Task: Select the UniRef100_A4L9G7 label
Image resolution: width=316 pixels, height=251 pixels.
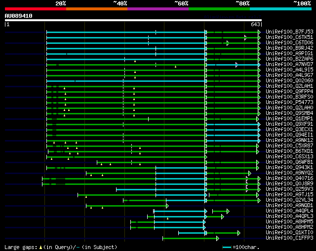Action: [x=289, y=75]
